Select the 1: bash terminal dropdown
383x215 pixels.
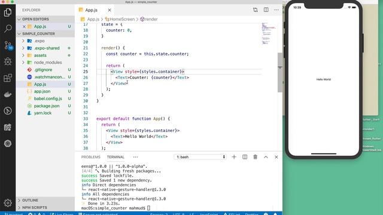(x=200, y=157)
